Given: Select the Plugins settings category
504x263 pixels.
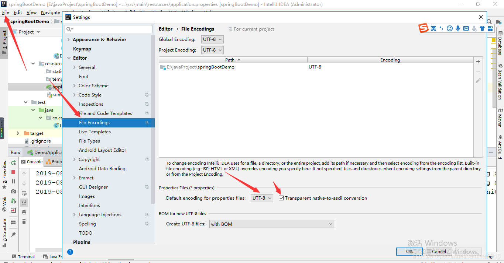Looking at the screenshot, I should [x=82, y=242].
